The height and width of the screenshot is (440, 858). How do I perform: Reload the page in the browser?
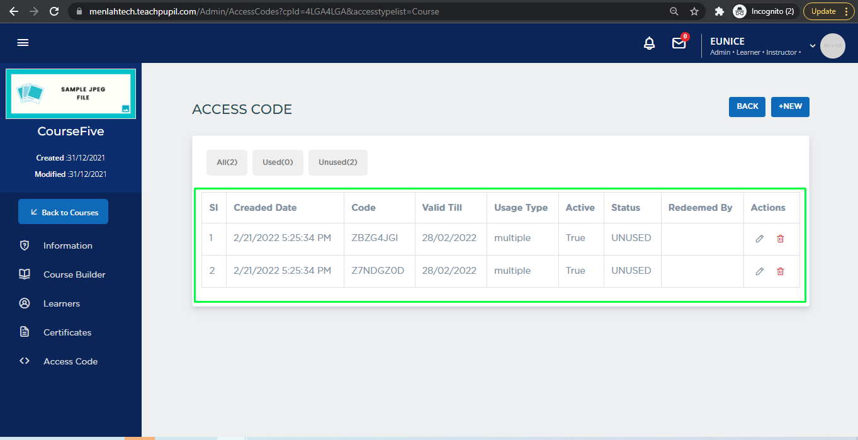pyautogui.click(x=54, y=11)
